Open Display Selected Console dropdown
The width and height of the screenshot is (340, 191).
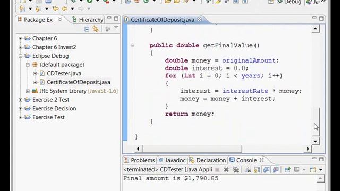coord(304,170)
